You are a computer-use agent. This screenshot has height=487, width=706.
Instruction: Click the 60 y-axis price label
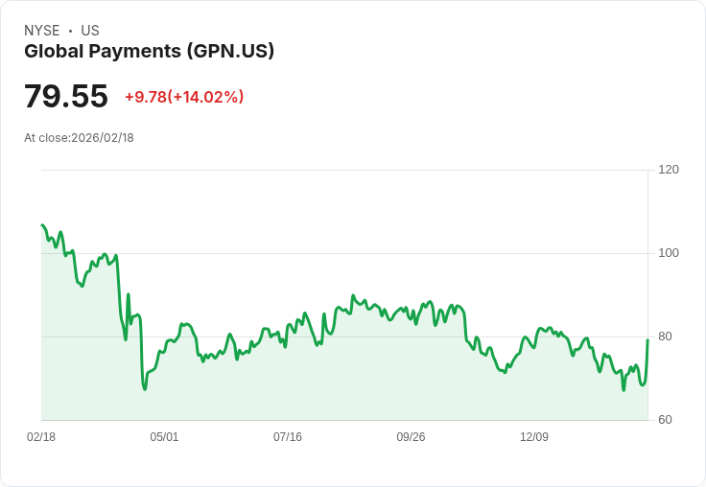[x=665, y=420]
